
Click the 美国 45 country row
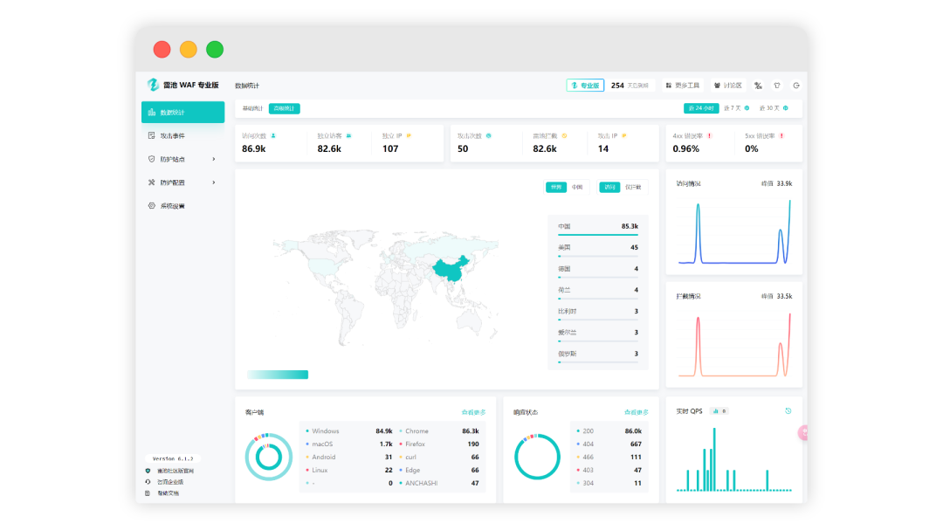(x=598, y=249)
